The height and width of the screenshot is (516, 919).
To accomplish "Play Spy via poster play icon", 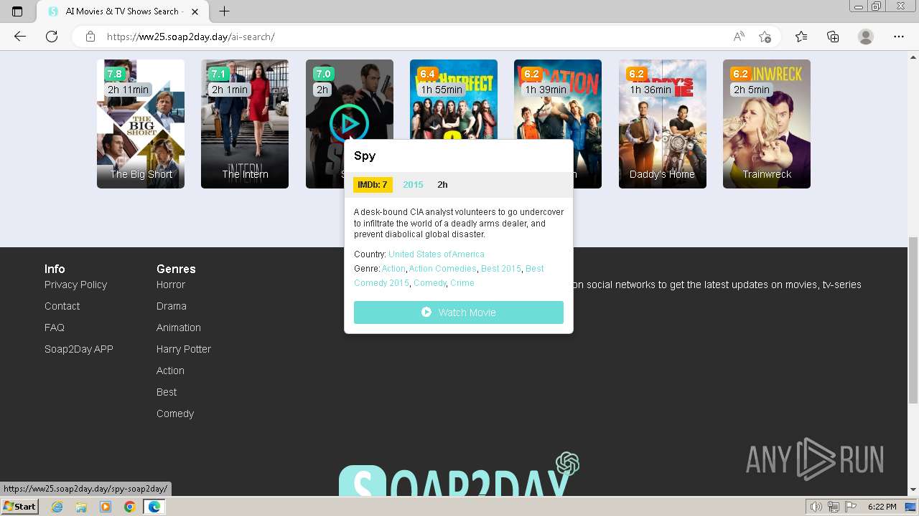I will (x=350, y=123).
